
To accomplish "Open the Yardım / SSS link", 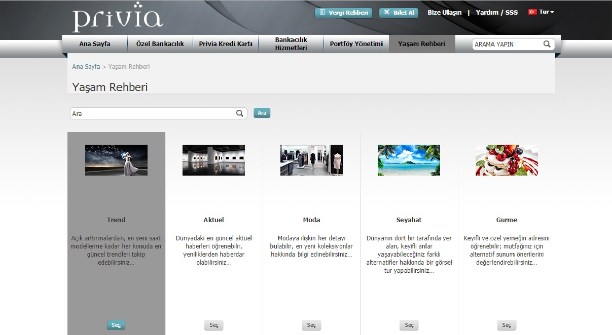I will click(x=496, y=13).
